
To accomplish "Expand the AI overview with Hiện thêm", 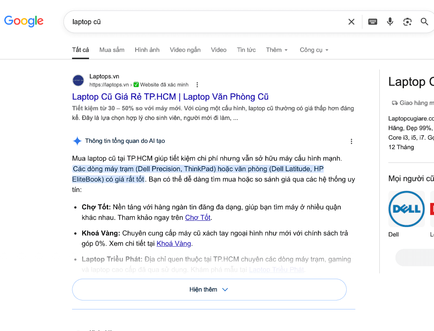I will pyautogui.click(x=209, y=289).
